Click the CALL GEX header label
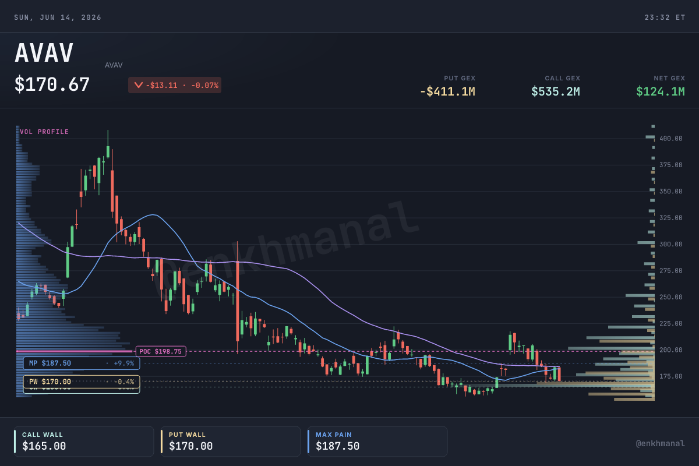 (x=563, y=78)
